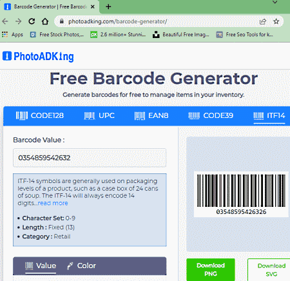Click the PhotoADKing logo

click(38, 57)
